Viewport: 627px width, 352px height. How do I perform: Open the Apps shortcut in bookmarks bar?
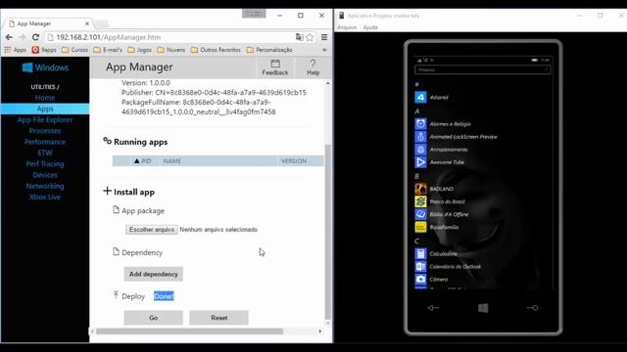coord(16,50)
